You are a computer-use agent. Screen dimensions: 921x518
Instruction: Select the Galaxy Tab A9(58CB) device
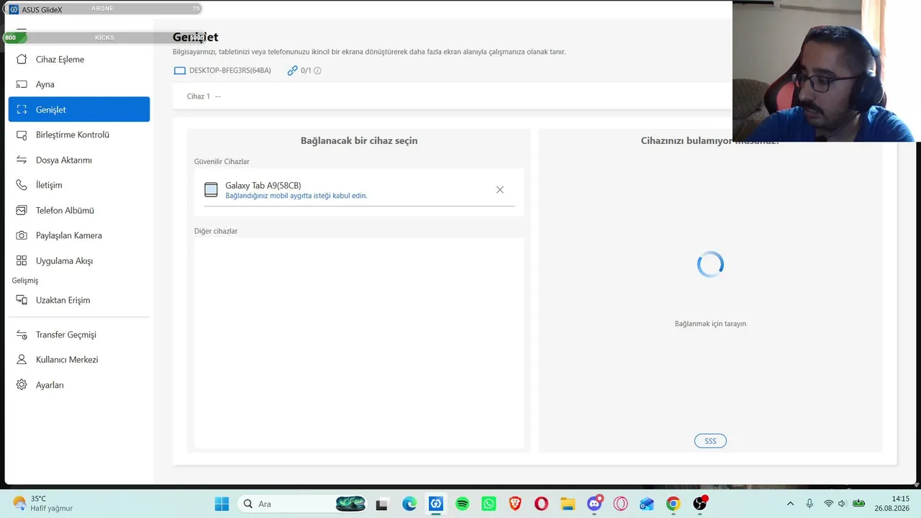(x=359, y=190)
